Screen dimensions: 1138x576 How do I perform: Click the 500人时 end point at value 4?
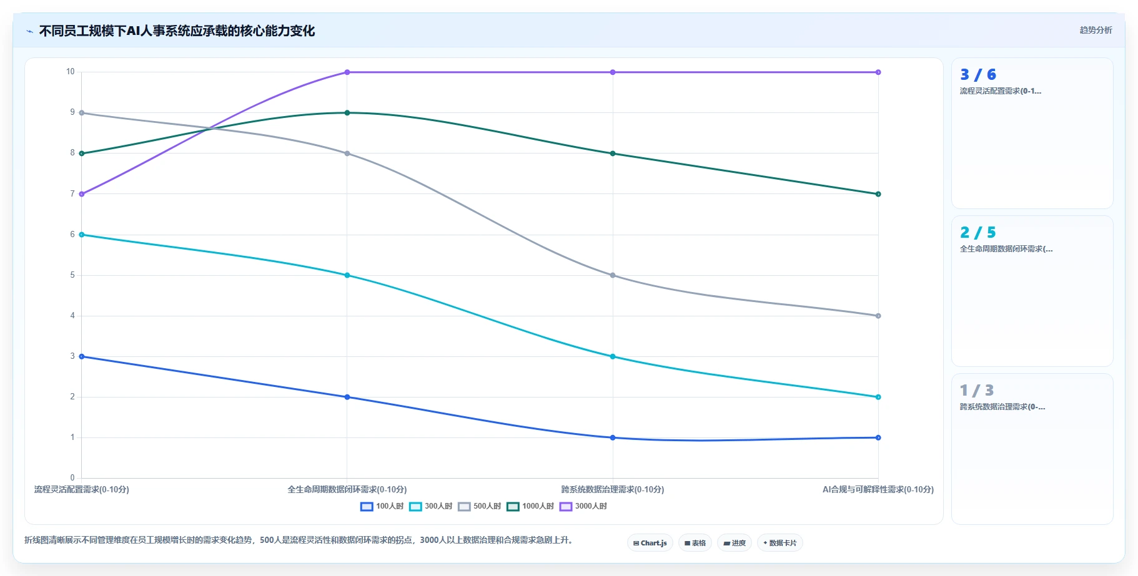(x=878, y=316)
